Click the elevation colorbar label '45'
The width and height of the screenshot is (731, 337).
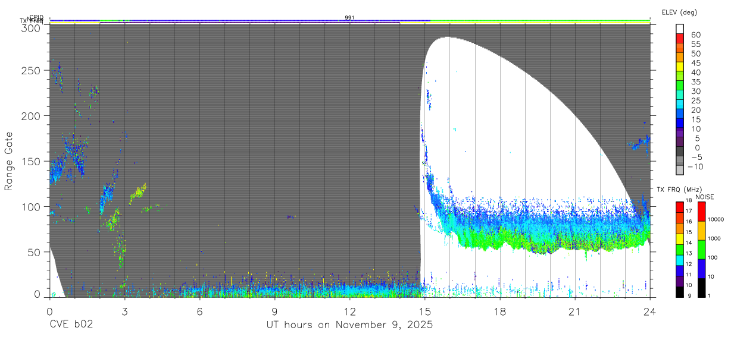click(x=695, y=63)
